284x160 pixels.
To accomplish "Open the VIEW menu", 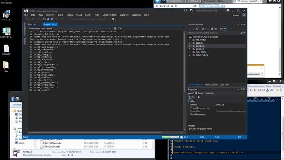I will point(40,15).
